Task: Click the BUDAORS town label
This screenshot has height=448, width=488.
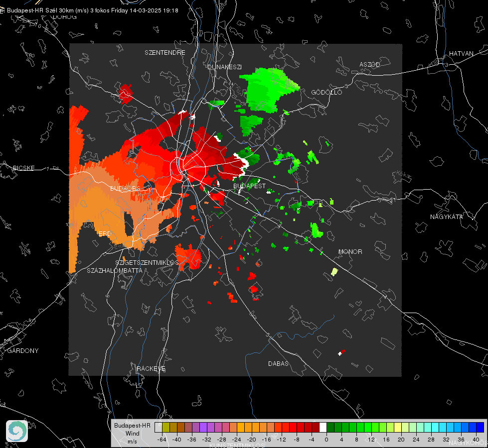Action: [x=126, y=189]
